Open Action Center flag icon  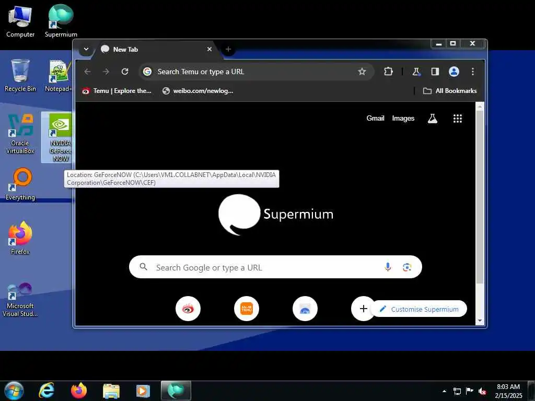pyautogui.click(x=470, y=391)
